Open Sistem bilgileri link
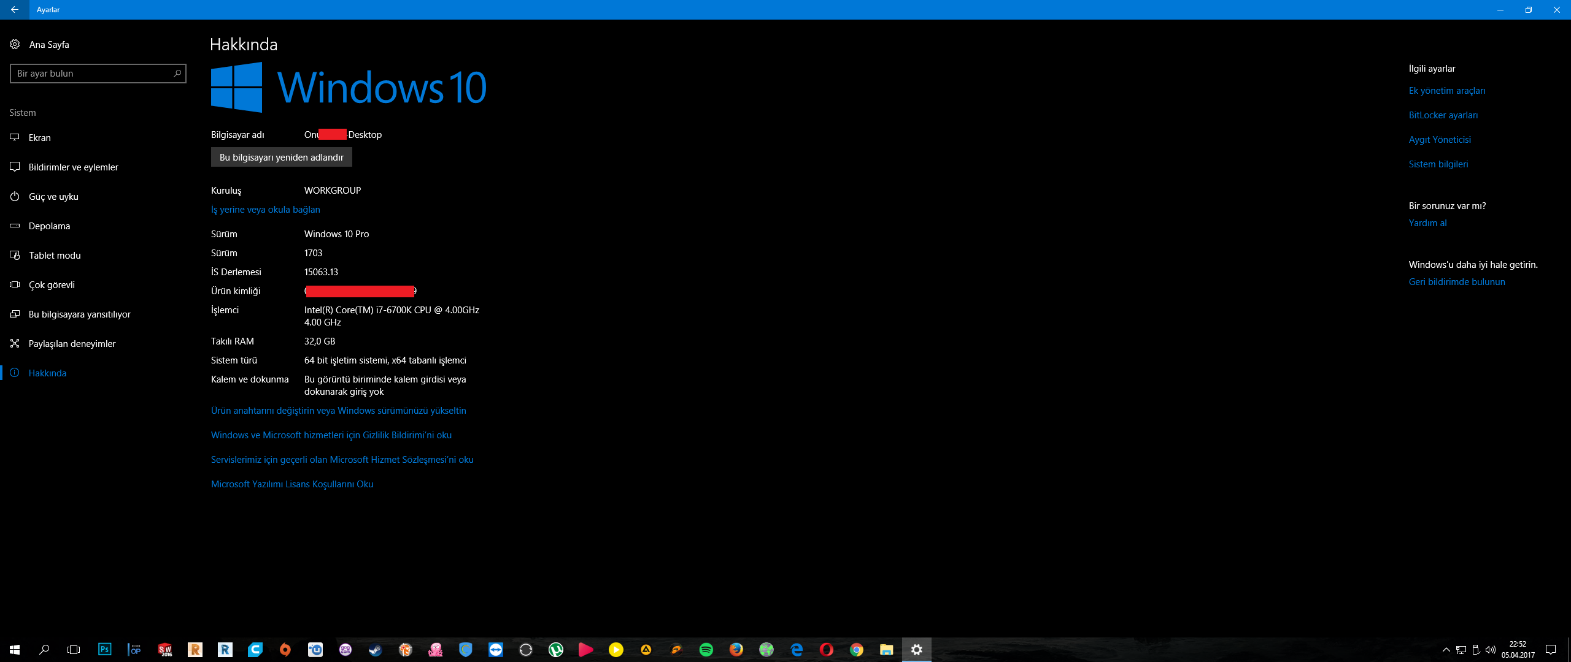 [1438, 164]
